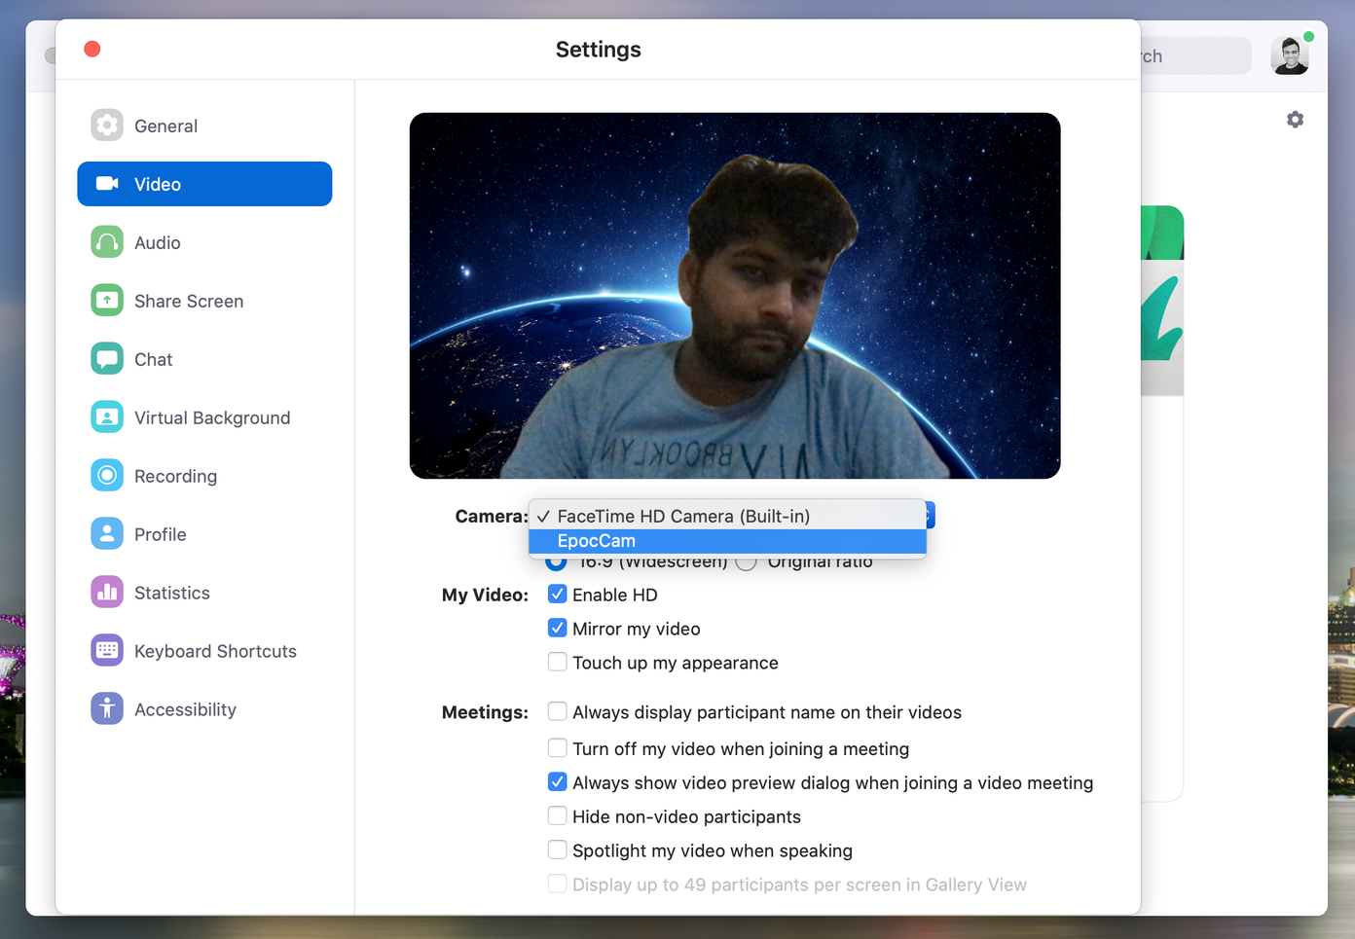Open Keyboard Shortcuts via keypad icon
The height and width of the screenshot is (939, 1355).
[106, 650]
